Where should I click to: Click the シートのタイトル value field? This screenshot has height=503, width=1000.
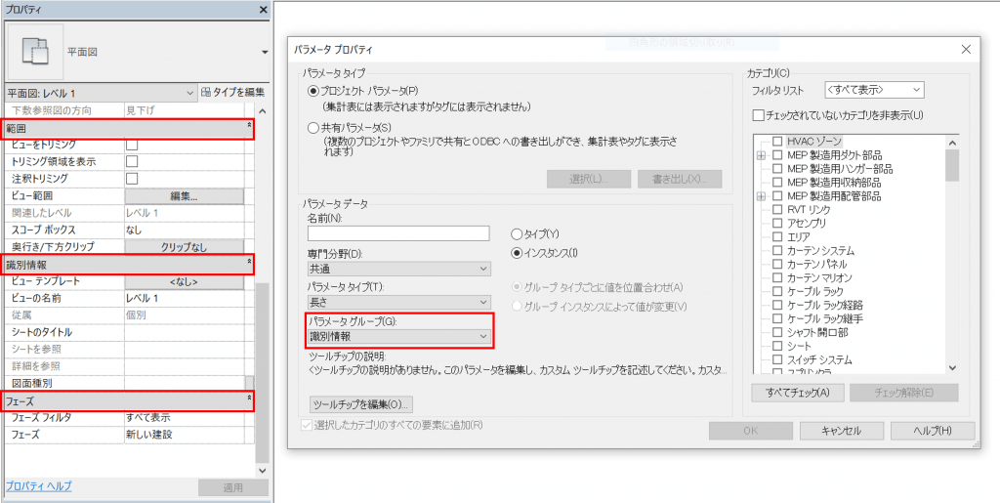(185, 332)
